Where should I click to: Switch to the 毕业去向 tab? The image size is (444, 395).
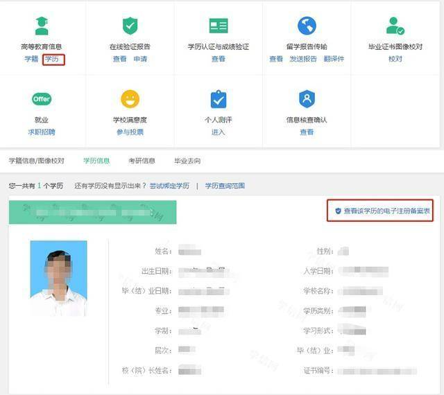tap(187, 161)
